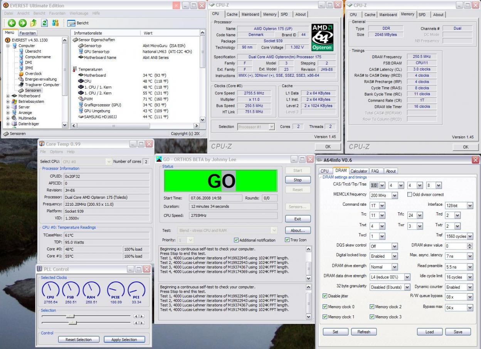Open Bericht report from EVEREST toolbar

pyautogui.click(x=78, y=23)
